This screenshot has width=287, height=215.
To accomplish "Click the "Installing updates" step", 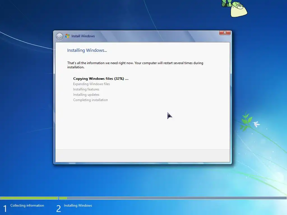I will click(86, 95).
